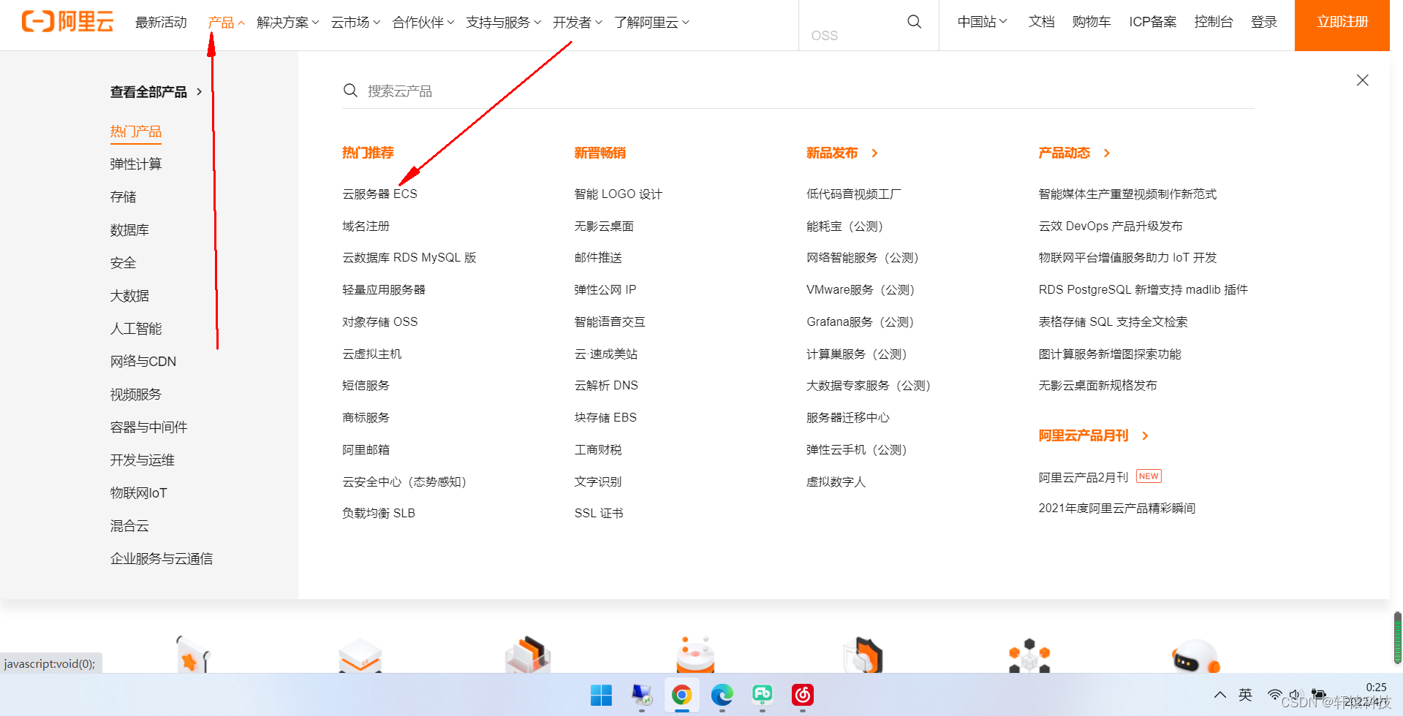Open 中国站 region dropdown
Screen dimensions: 1403x716
[x=983, y=22]
